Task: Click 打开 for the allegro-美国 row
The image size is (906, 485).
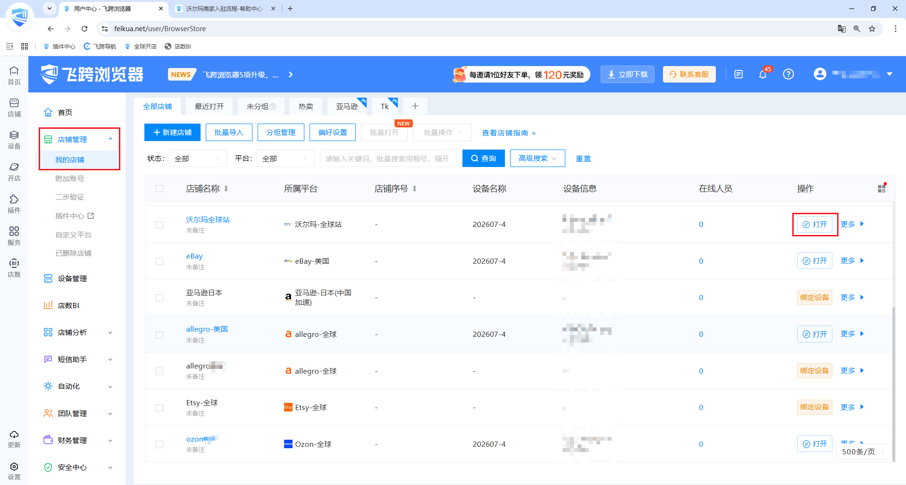Action: (x=814, y=334)
